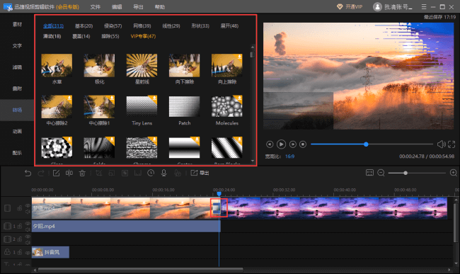Select the 抖音风 overlay clip on timeline

point(50,252)
